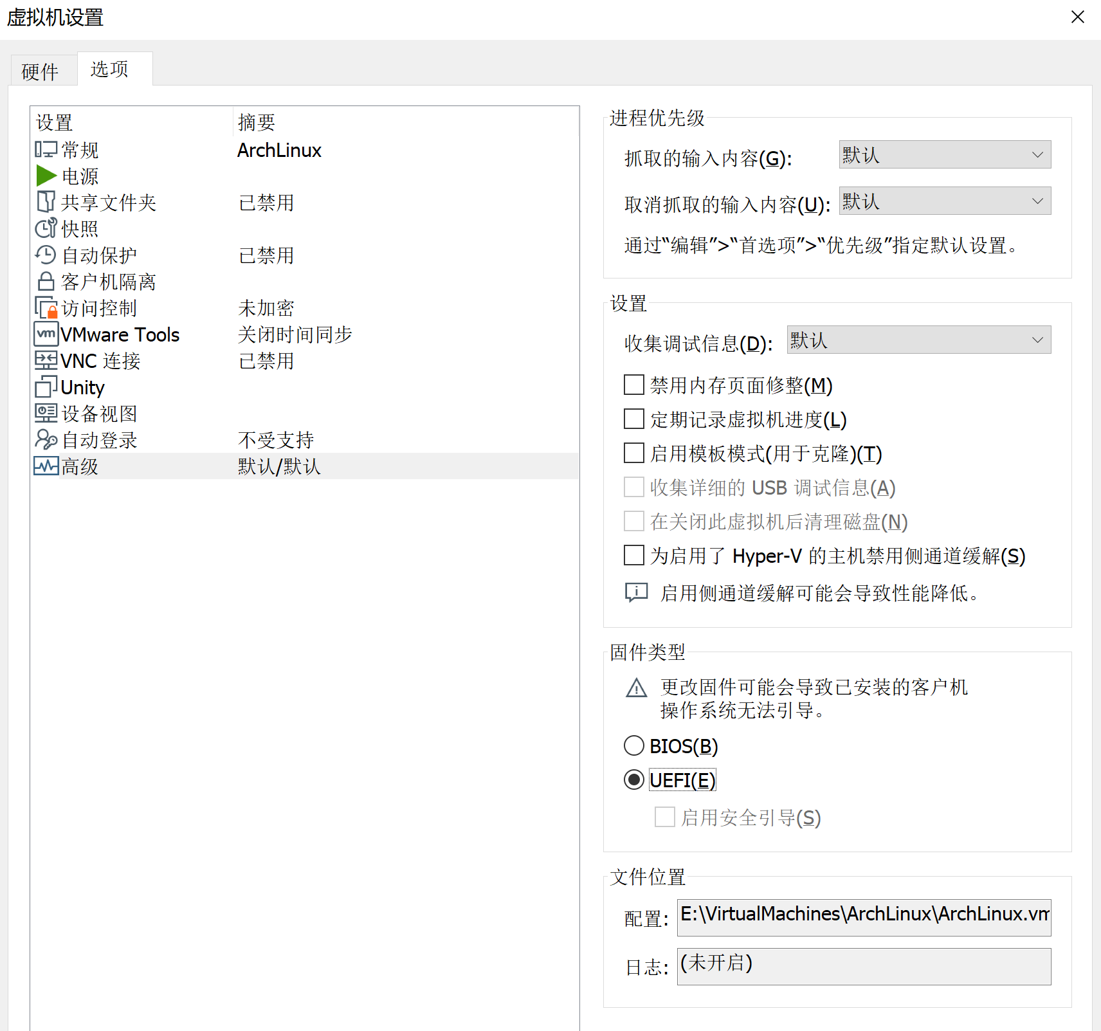Switch to the 硬件 tab
Image resolution: width=1101 pixels, height=1031 pixels.
(40, 71)
